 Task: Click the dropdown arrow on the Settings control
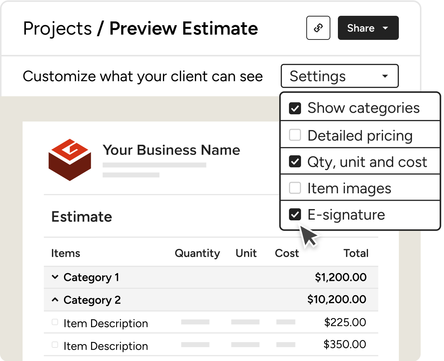[385, 76]
